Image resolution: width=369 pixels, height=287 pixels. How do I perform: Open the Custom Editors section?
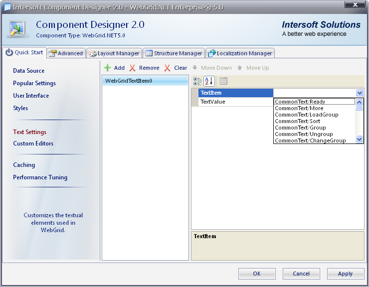[x=33, y=143]
